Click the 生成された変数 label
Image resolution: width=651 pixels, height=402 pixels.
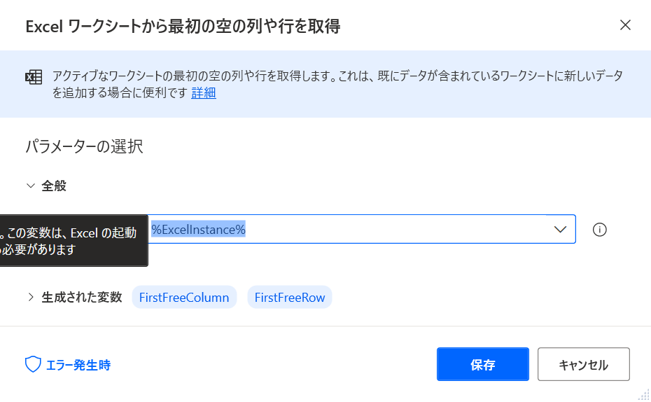click(x=82, y=297)
